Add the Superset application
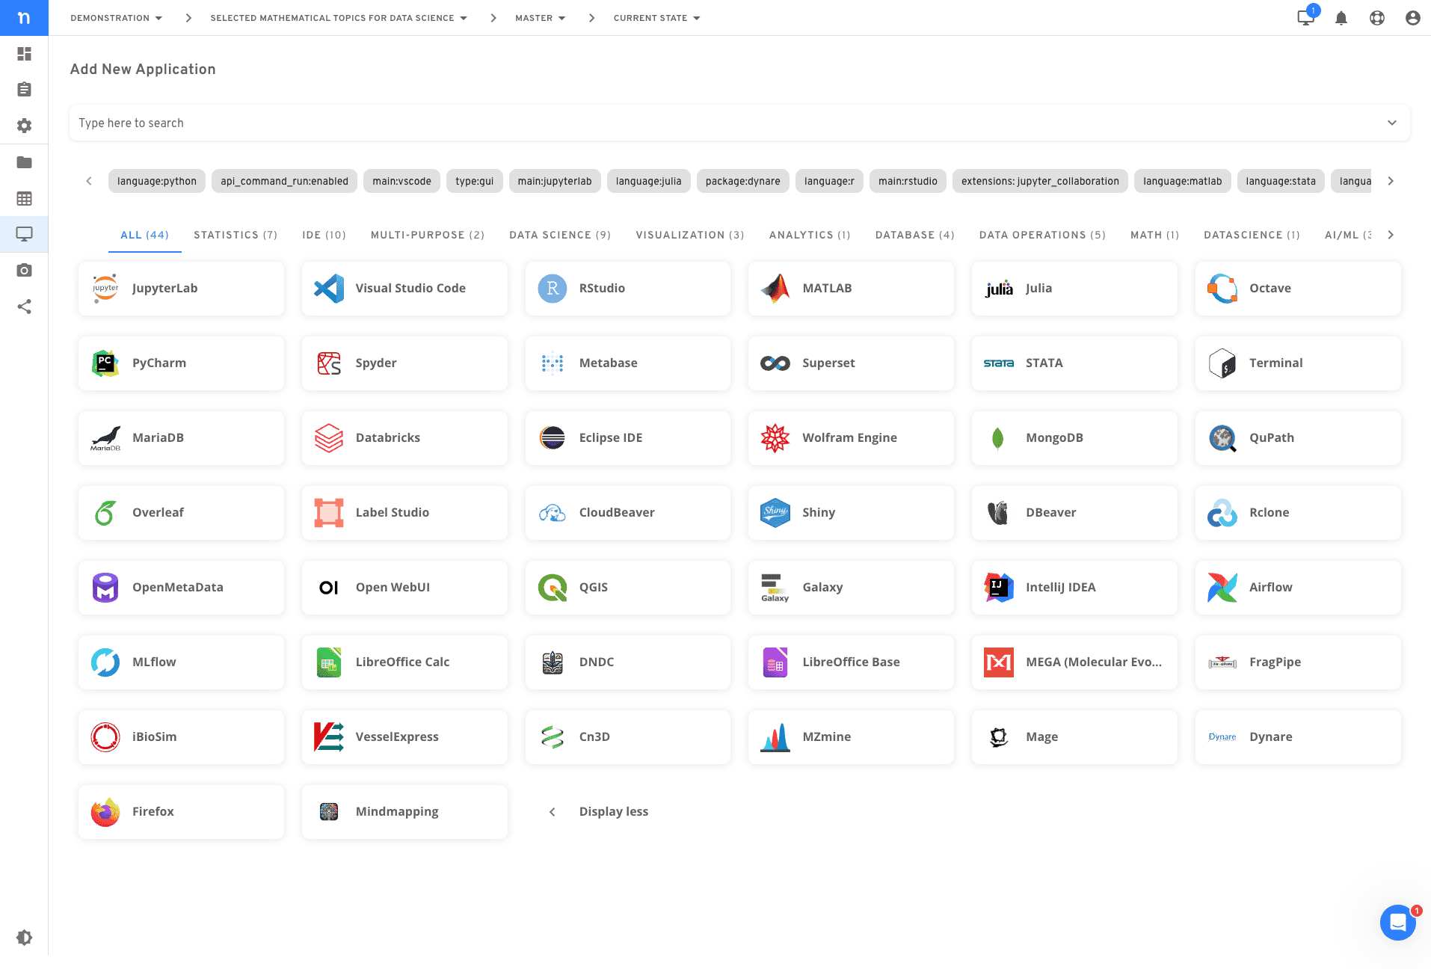 852,363
